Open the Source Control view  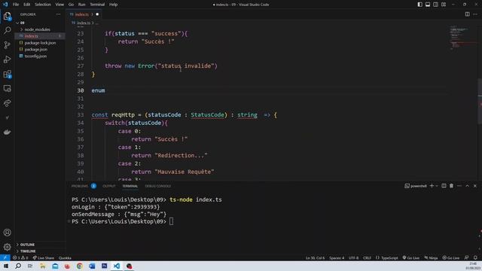(x=7, y=45)
